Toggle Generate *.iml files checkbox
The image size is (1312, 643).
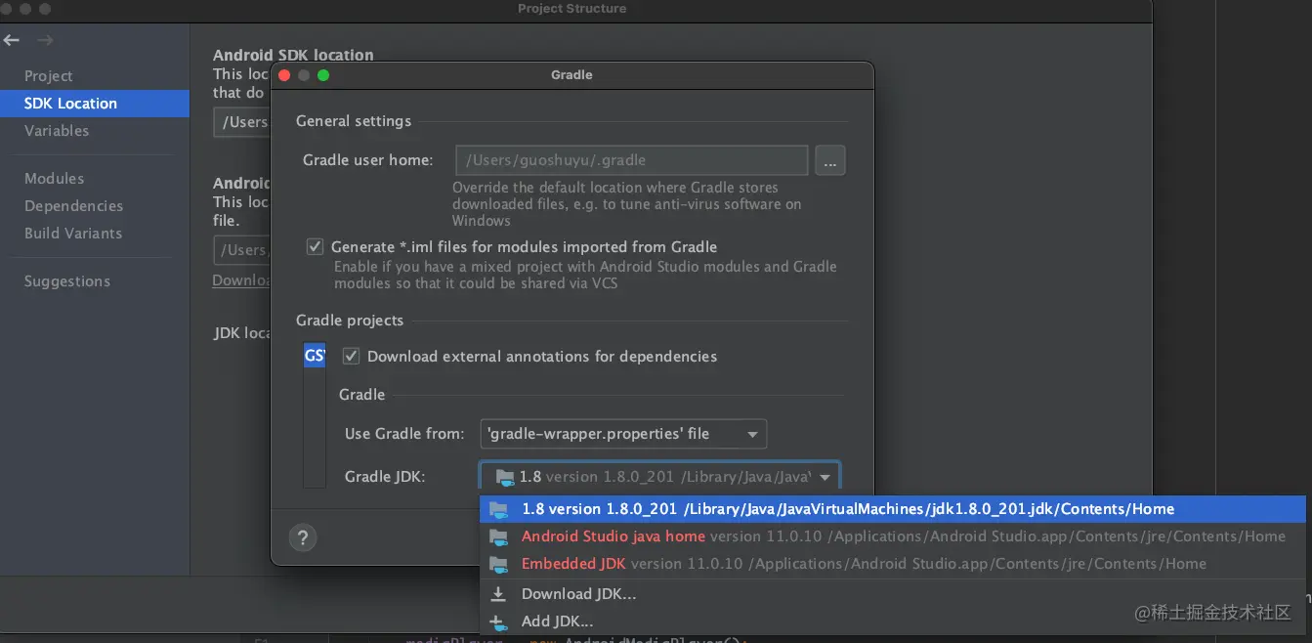tap(315, 246)
